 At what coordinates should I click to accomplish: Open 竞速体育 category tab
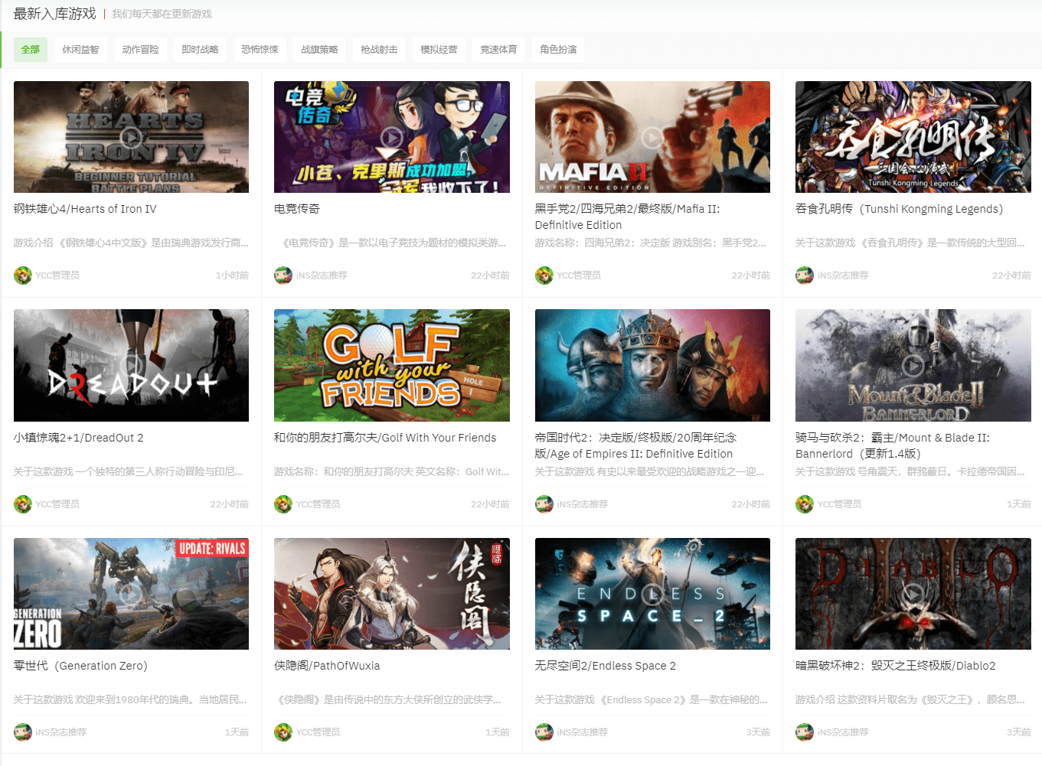click(498, 50)
